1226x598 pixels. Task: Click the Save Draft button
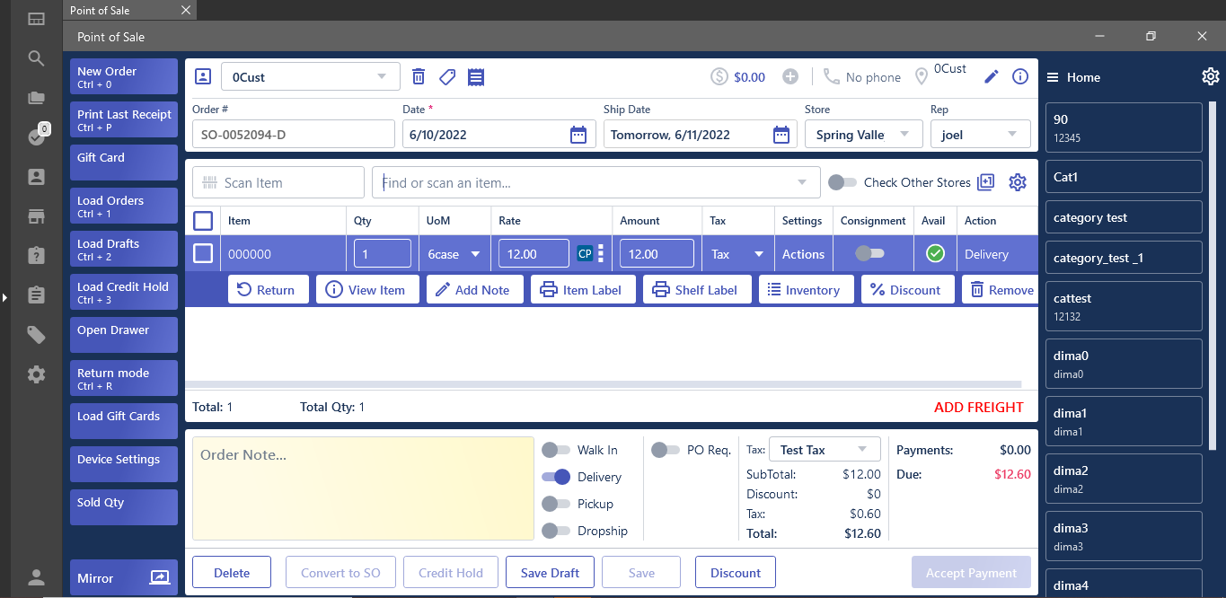pos(550,573)
